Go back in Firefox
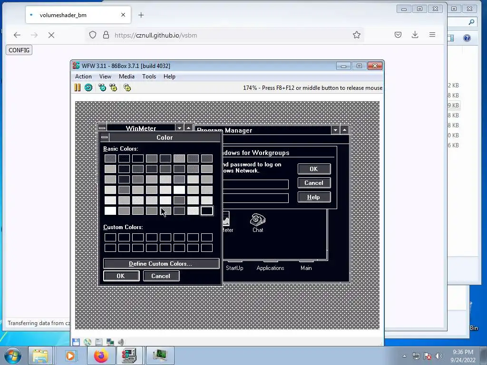 click(17, 35)
